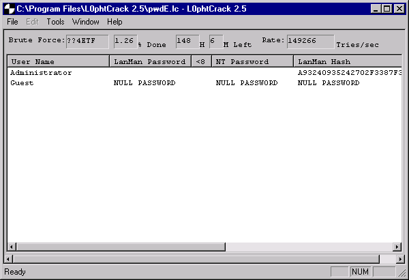Click the window resize grip corner
This screenshot has height=280, width=409.
pyautogui.click(x=402, y=273)
